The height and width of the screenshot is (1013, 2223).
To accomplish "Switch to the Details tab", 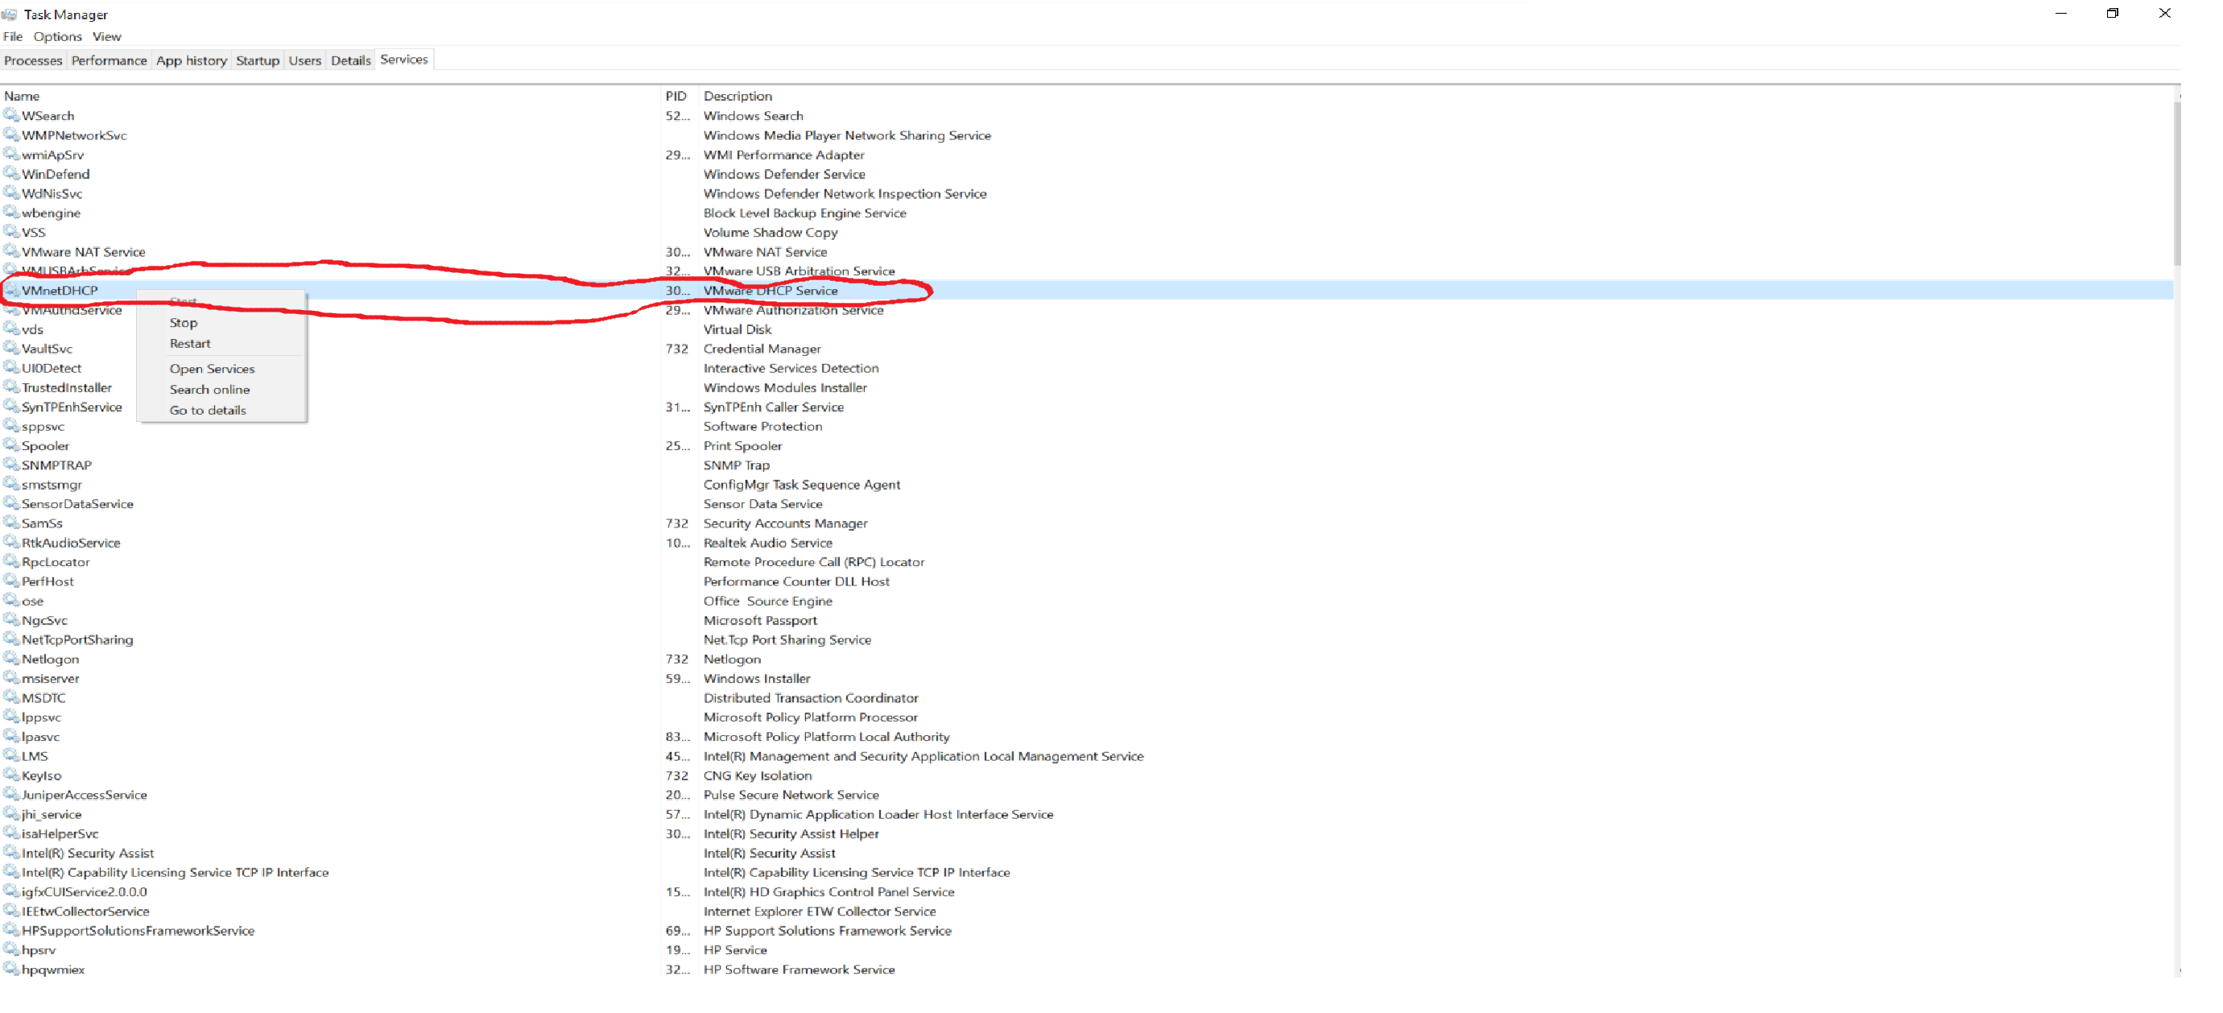I will pos(350,60).
